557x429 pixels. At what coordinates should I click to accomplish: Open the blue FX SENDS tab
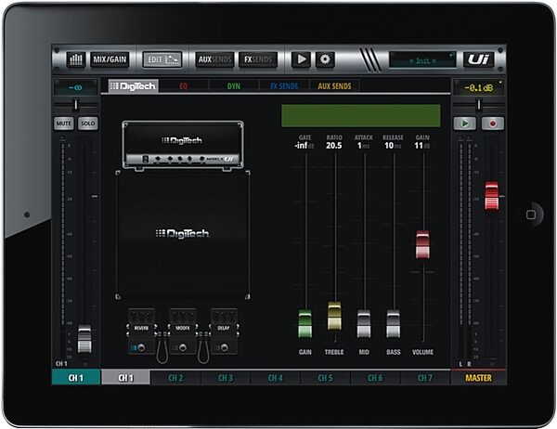(x=284, y=86)
